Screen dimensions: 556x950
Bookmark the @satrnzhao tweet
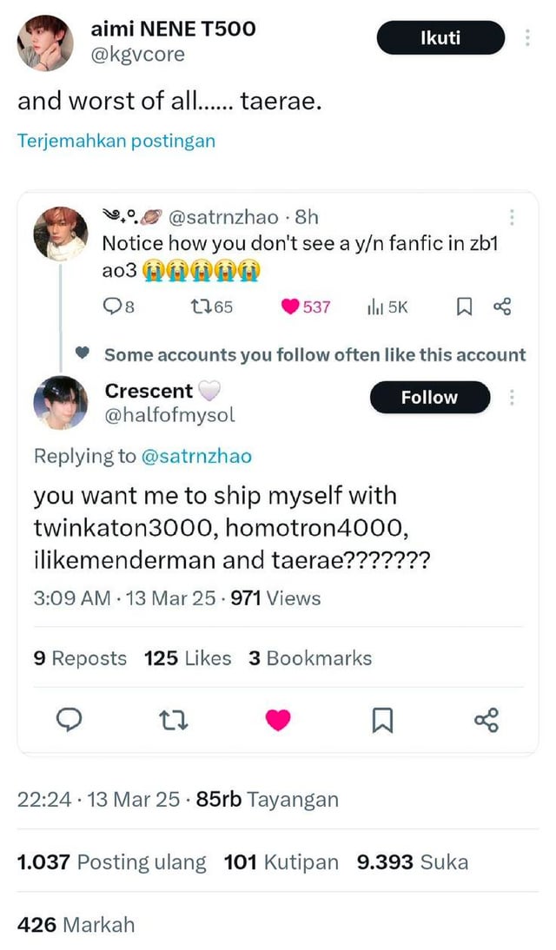[465, 307]
